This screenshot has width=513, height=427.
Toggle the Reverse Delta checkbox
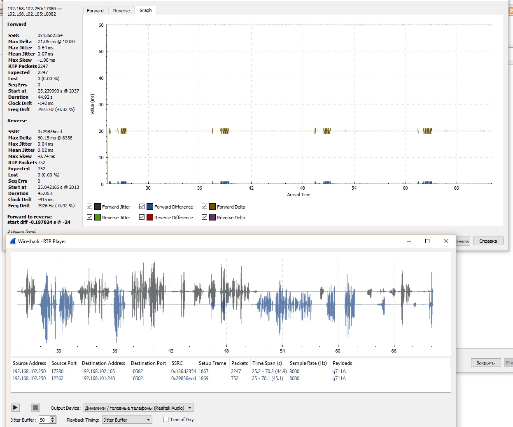coord(204,217)
